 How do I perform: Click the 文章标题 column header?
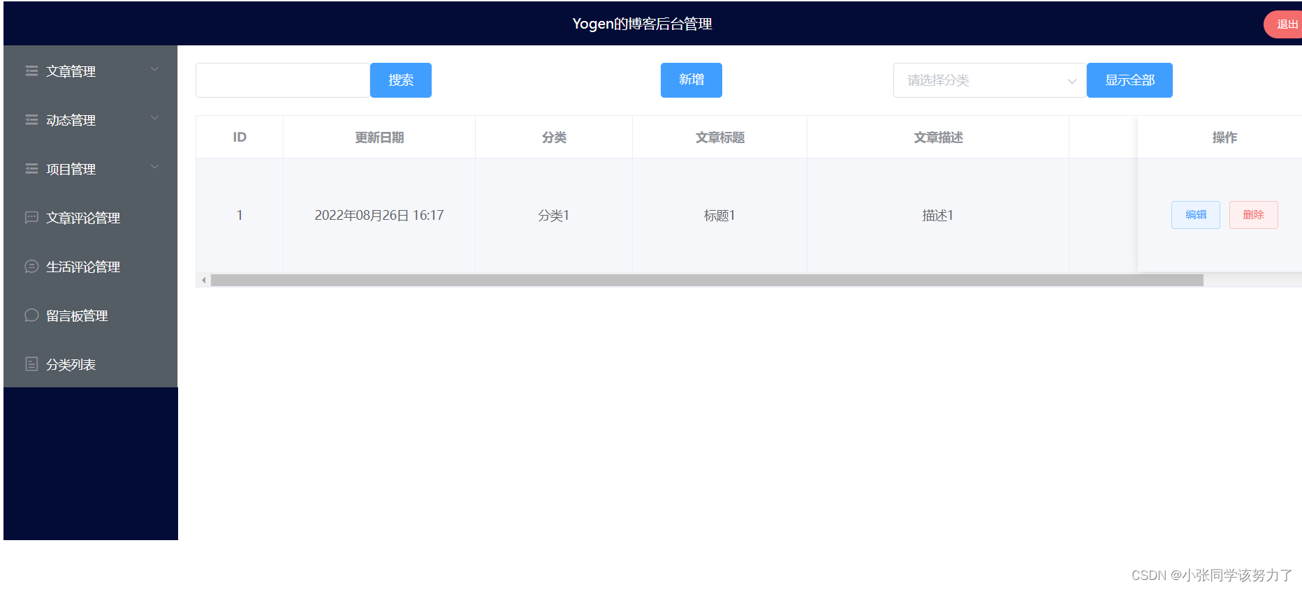[720, 137]
